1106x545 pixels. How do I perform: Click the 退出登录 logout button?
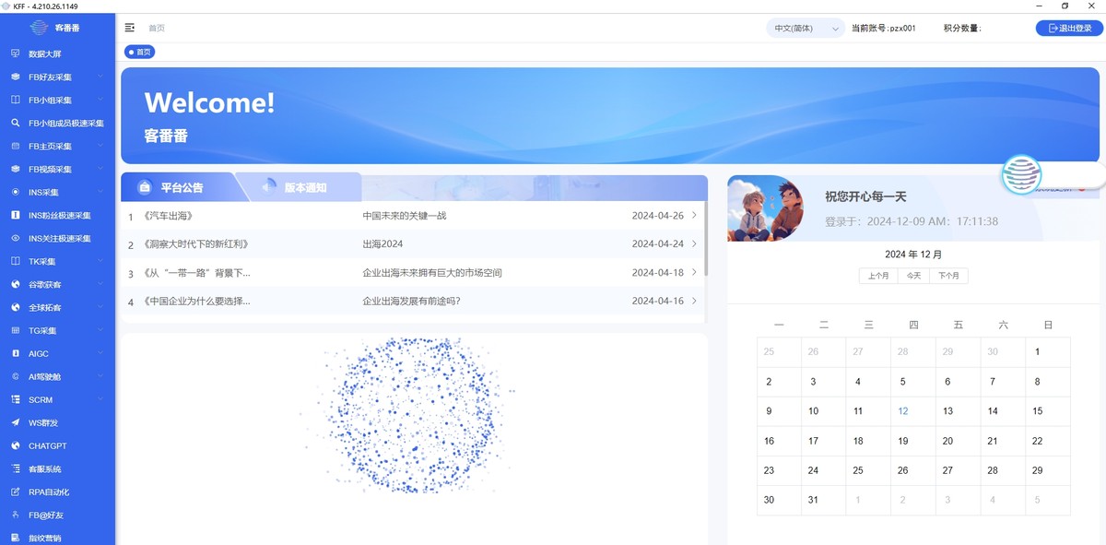[1067, 28]
